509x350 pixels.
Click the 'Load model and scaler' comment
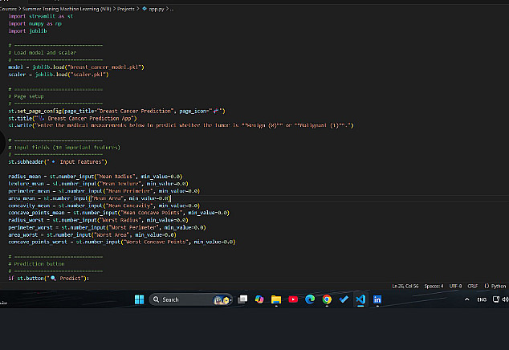43,52
